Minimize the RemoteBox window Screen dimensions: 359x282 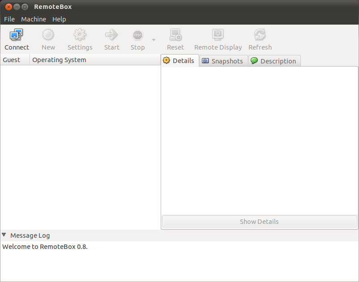click(x=17, y=7)
